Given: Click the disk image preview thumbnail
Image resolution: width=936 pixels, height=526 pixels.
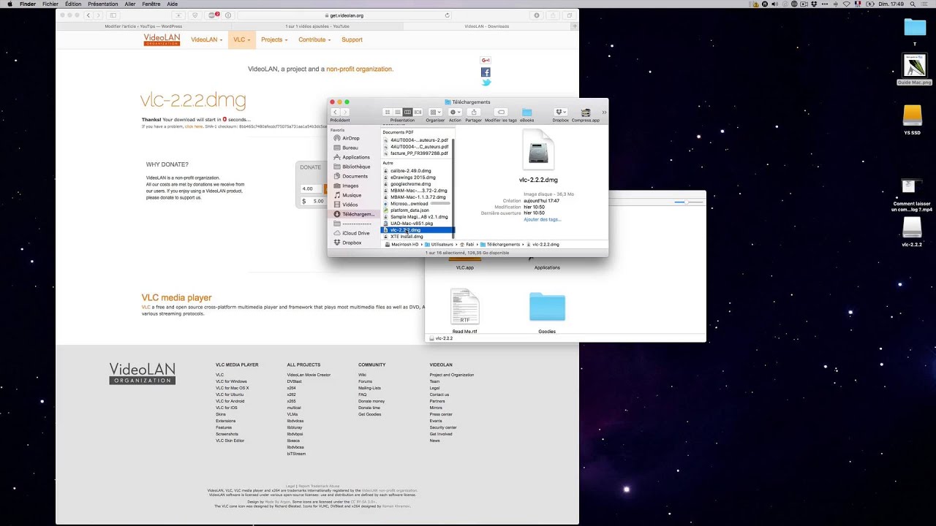Looking at the screenshot, I should pos(539,150).
